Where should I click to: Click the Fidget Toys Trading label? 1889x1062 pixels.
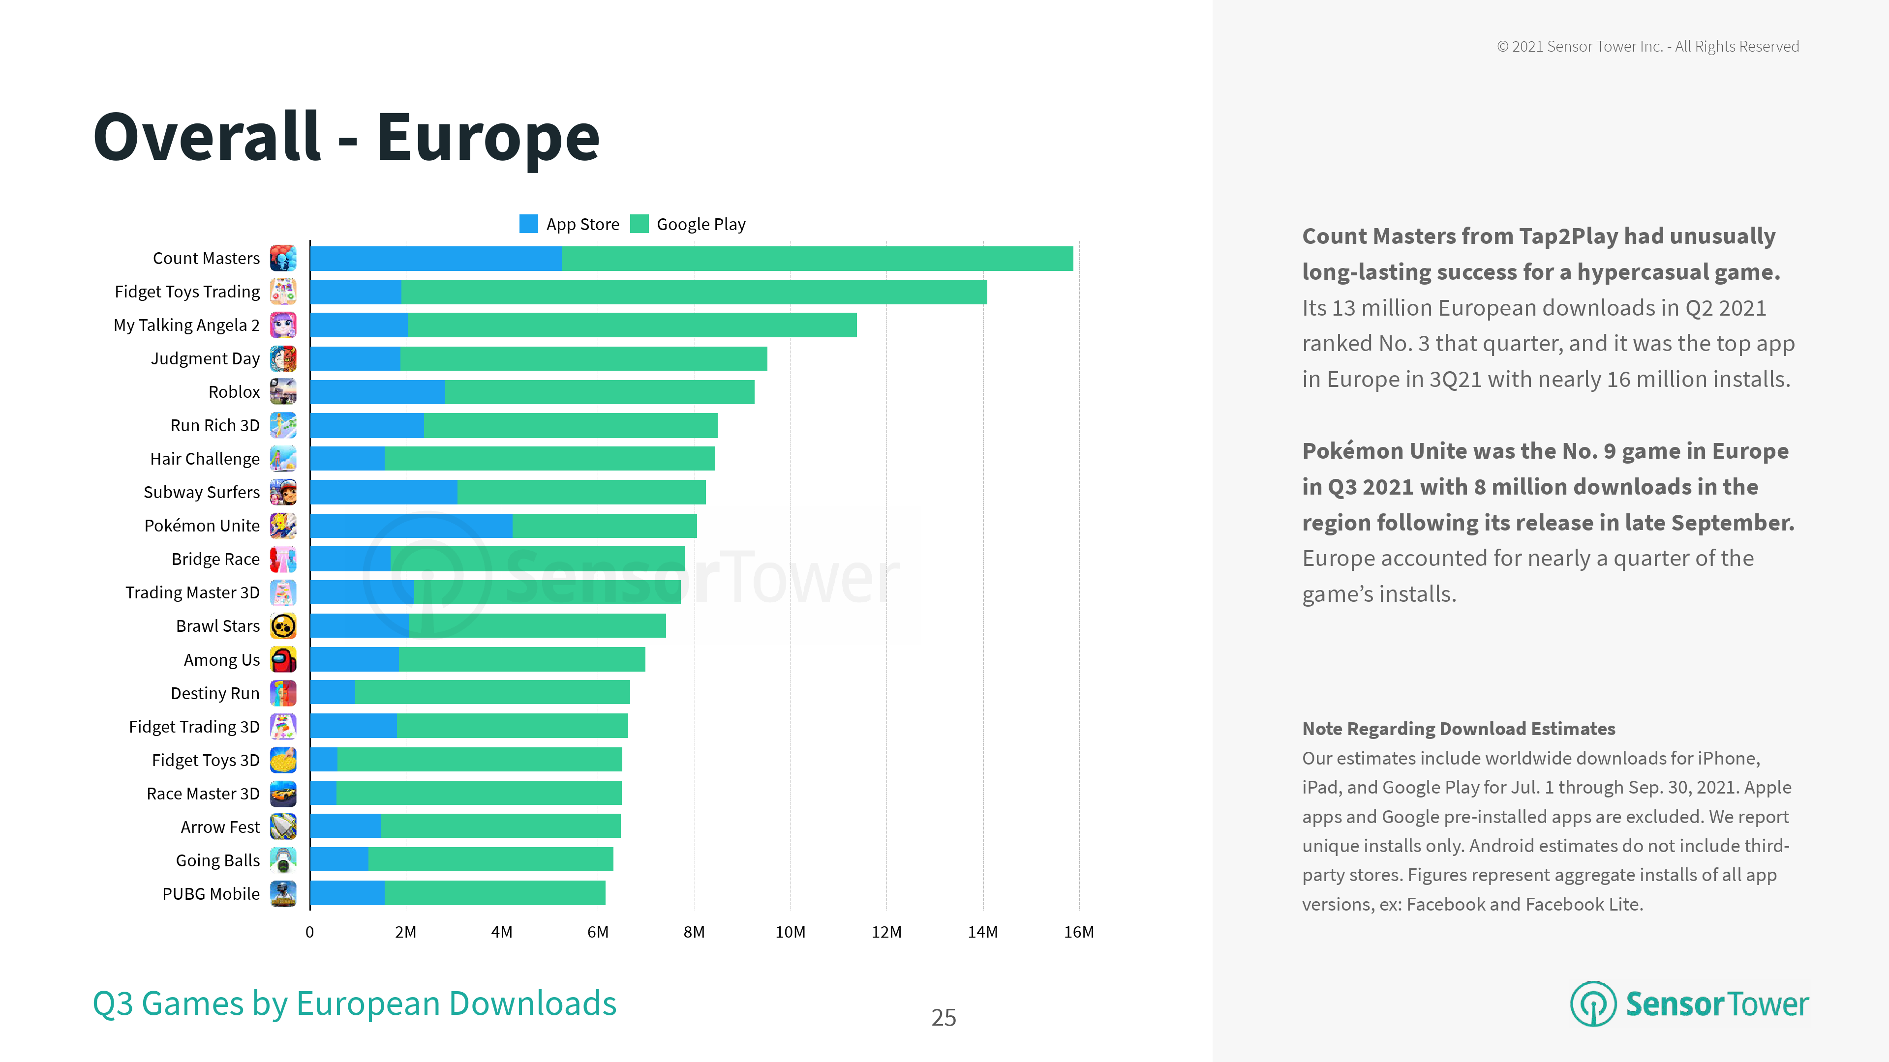pyautogui.click(x=187, y=292)
